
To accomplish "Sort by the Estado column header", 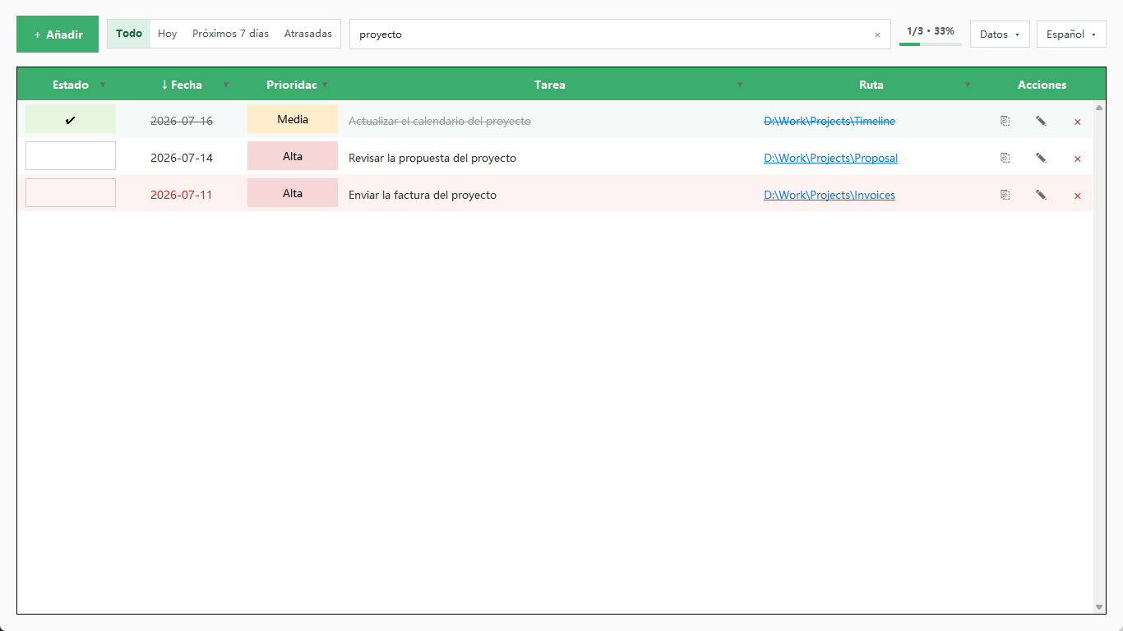I will (x=71, y=85).
